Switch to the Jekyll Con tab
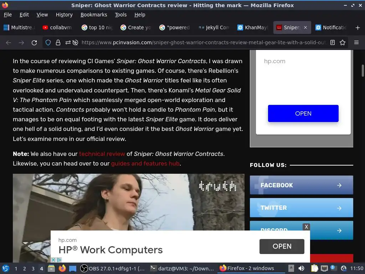This screenshot has height=274, width=365. pos(214,27)
